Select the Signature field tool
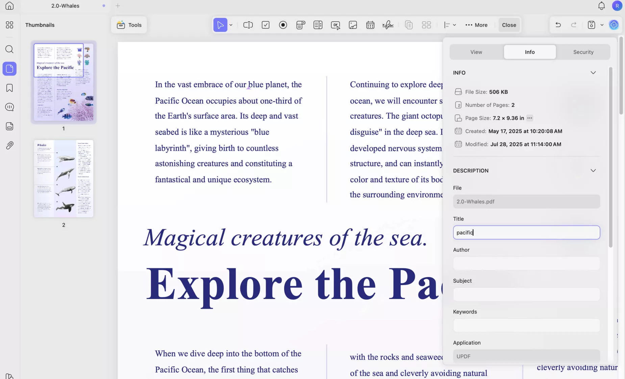The height and width of the screenshot is (379, 625). click(387, 25)
